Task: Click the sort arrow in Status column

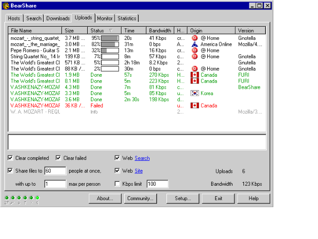Action: coord(111,30)
